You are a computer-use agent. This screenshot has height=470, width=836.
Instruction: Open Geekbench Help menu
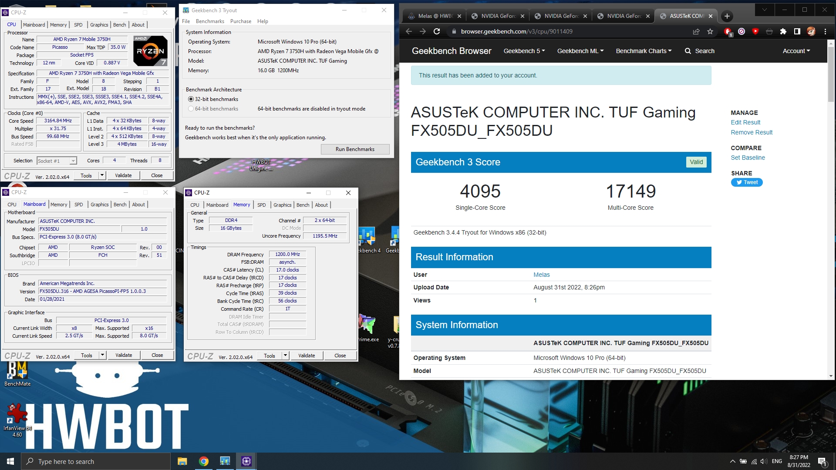263,21
